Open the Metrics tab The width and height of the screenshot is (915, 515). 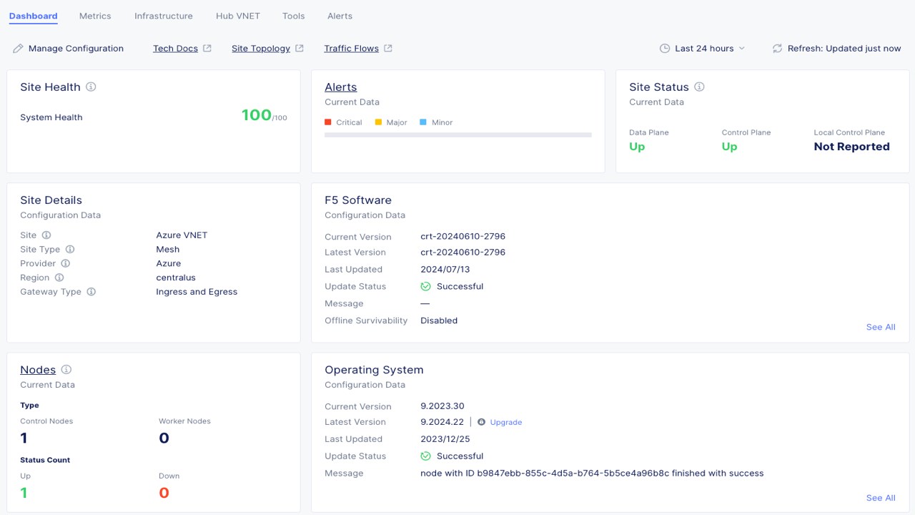click(95, 16)
